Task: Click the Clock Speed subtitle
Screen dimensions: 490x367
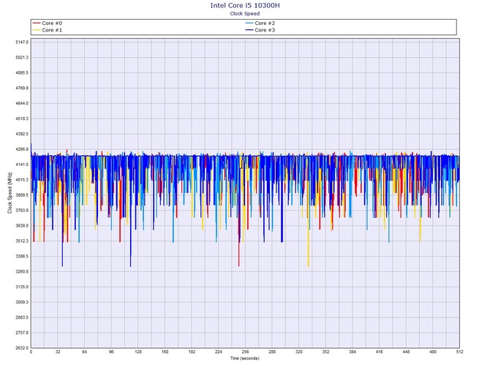Action: coord(245,13)
